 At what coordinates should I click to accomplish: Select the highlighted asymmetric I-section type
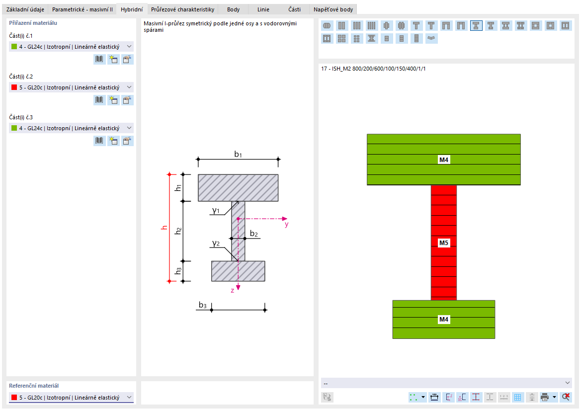[x=476, y=25]
